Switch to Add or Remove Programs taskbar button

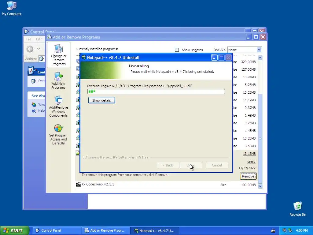coord(105,231)
